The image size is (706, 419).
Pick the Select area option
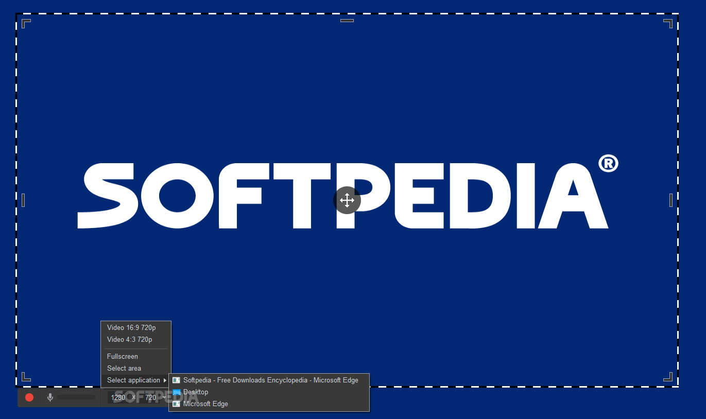click(136, 368)
